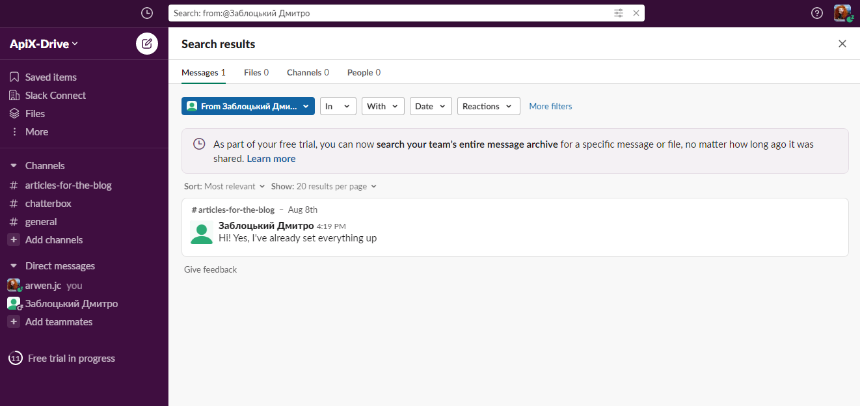Click the More filters link

click(x=550, y=106)
